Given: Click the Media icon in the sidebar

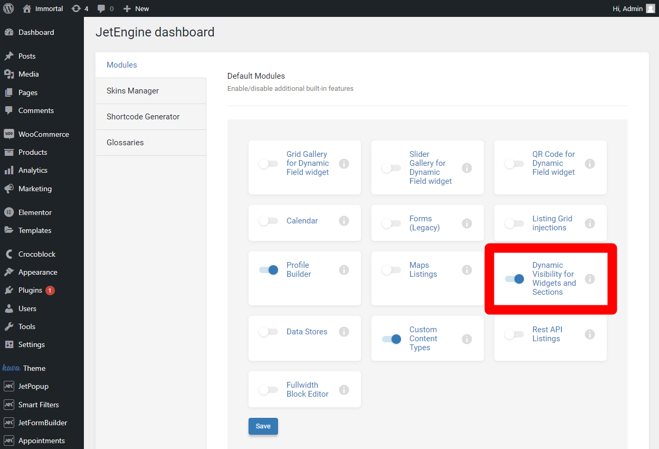Looking at the screenshot, I should [x=9, y=74].
